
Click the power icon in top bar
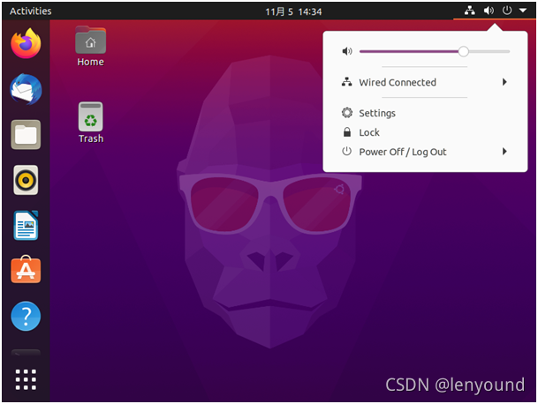click(507, 11)
